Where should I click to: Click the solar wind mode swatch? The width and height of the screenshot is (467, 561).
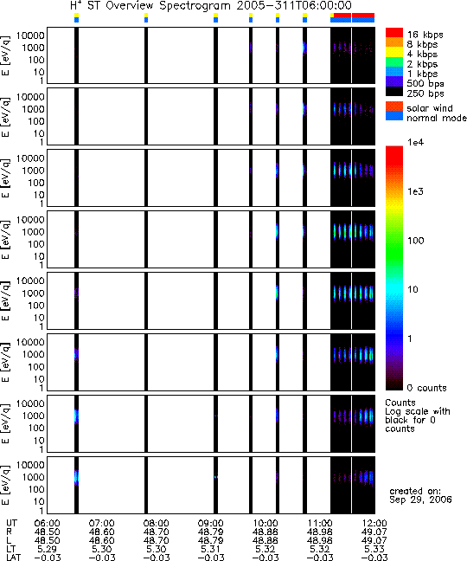394,106
